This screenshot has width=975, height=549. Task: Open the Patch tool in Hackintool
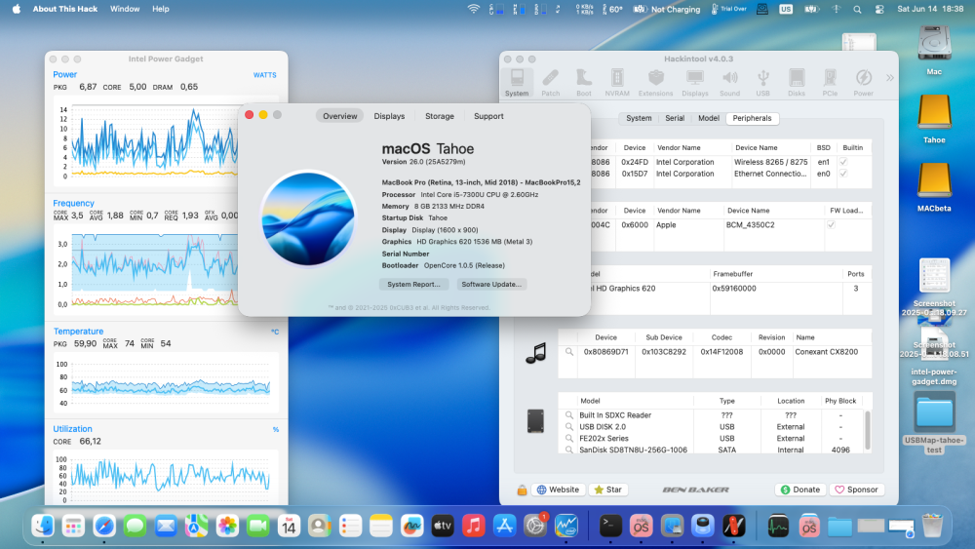(550, 82)
